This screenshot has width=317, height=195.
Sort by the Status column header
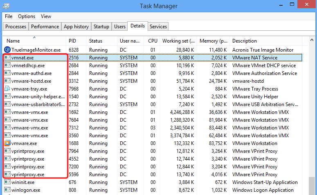coord(102,41)
